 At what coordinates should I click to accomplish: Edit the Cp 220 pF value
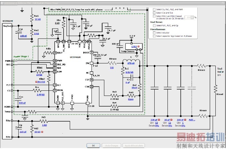coord(23,132)
